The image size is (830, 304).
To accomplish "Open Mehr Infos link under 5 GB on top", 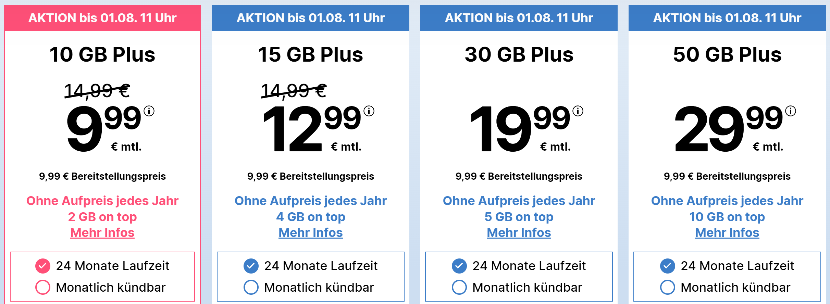I will [519, 233].
